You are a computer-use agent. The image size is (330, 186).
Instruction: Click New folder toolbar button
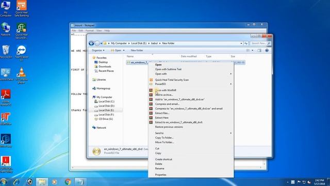pyautogui.click(x=137, y=51)
